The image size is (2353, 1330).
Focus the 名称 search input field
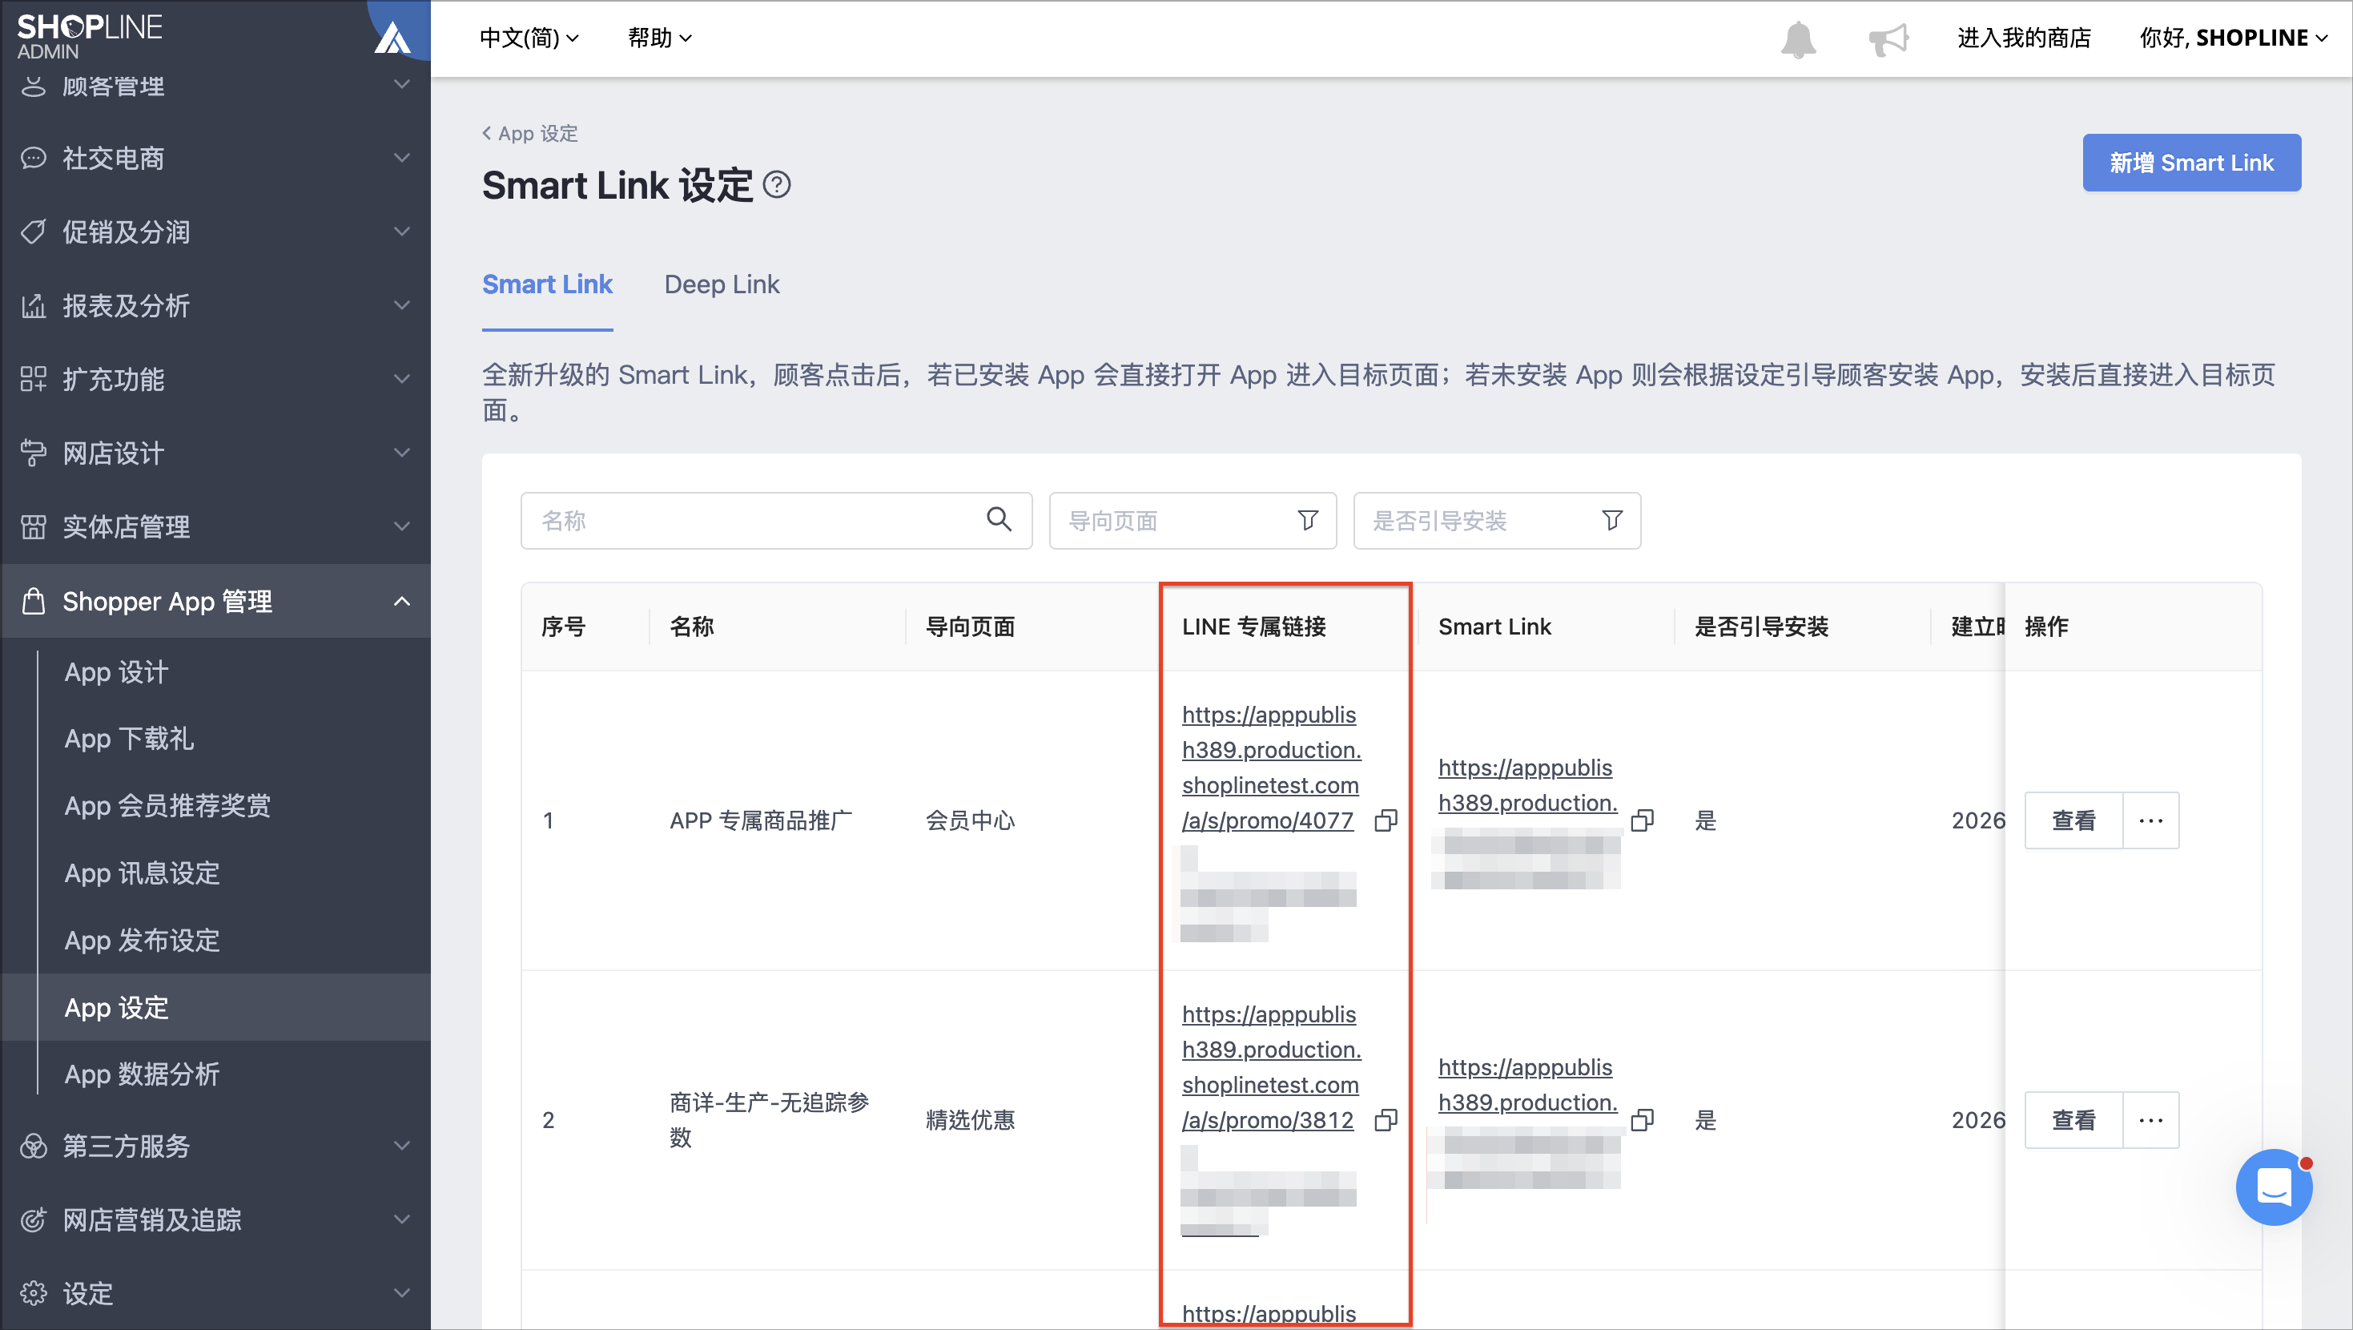(775, 520)
